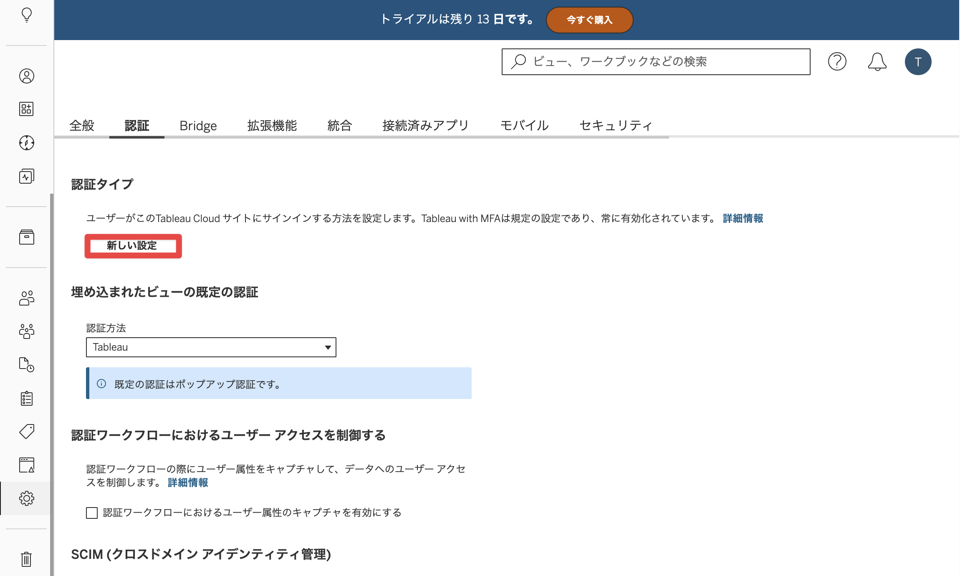Open the Pulse metrics sidebar icon
This screenshot has height=576, width=960.
(27, 176)
